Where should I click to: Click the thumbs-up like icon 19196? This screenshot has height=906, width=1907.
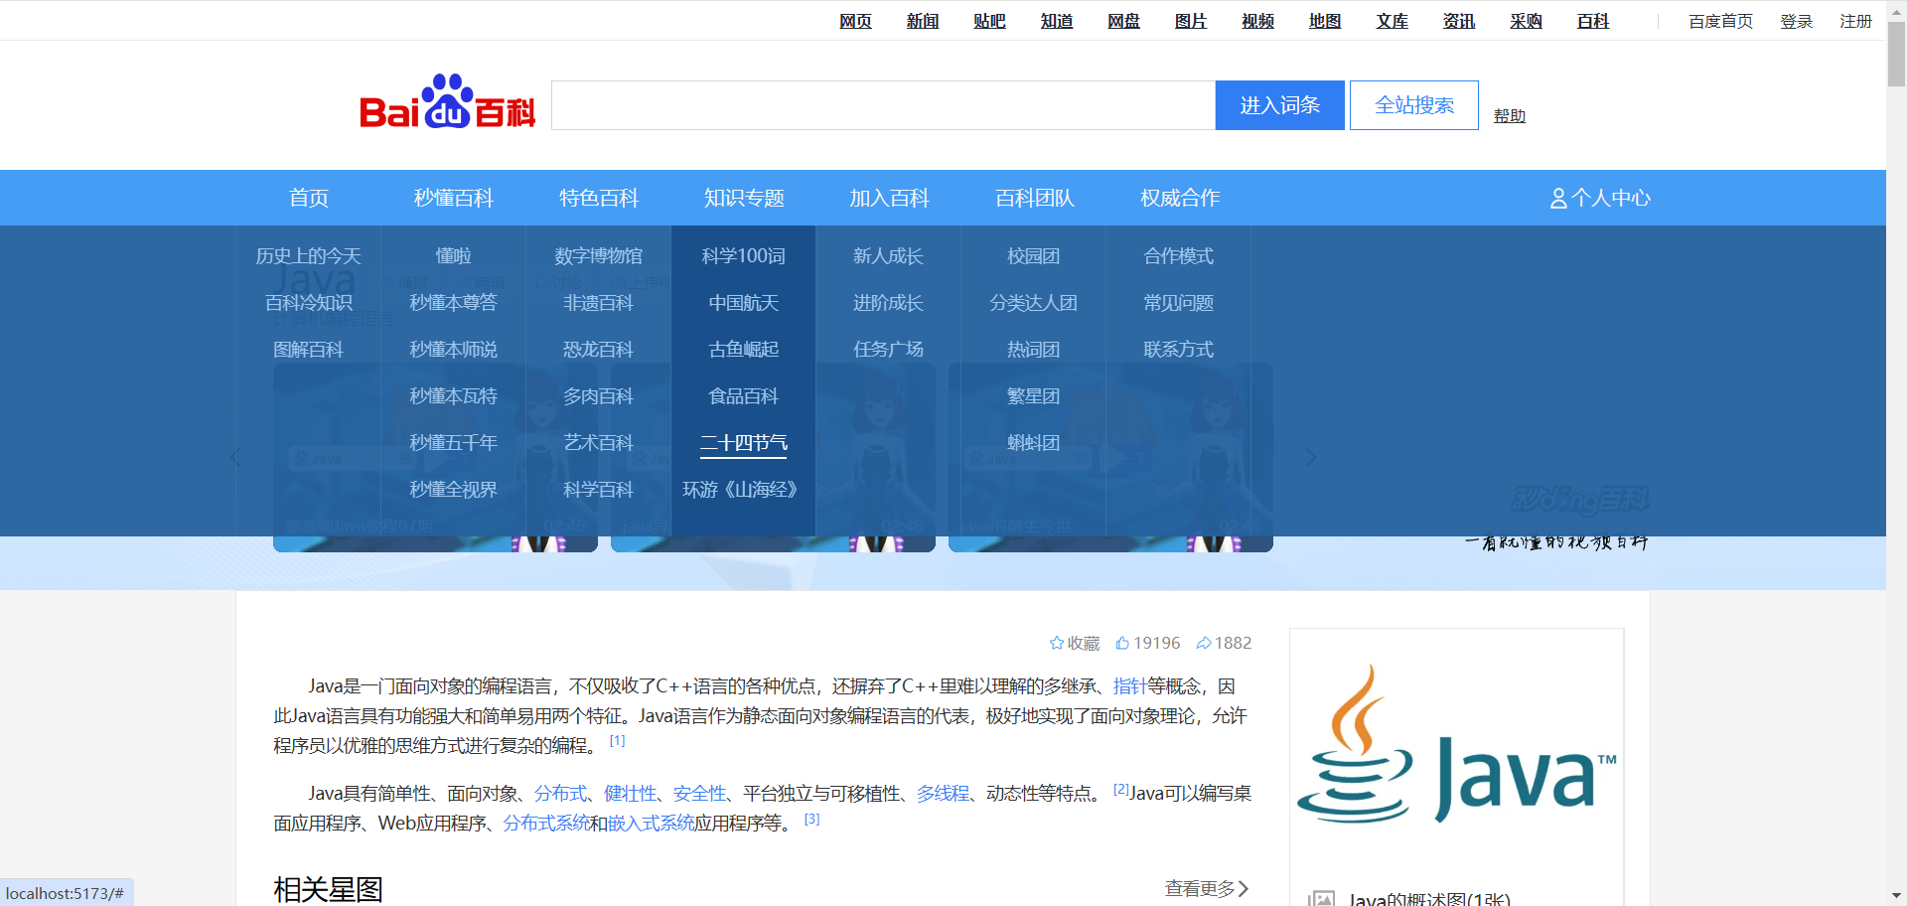point(1122,643)
